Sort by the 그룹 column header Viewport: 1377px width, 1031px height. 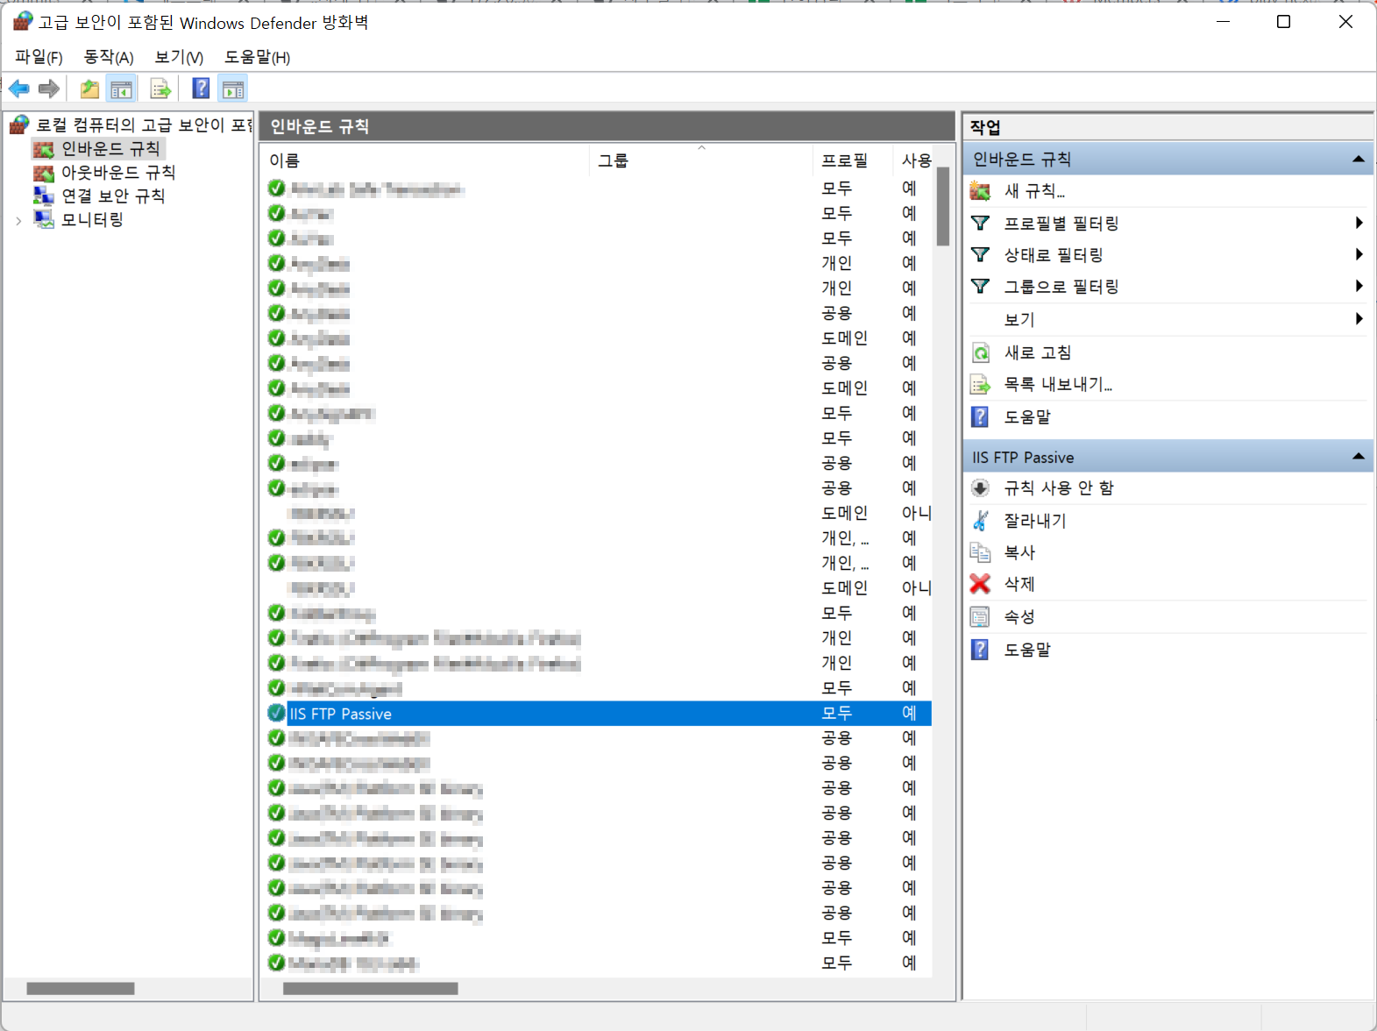tap(701, 160)
